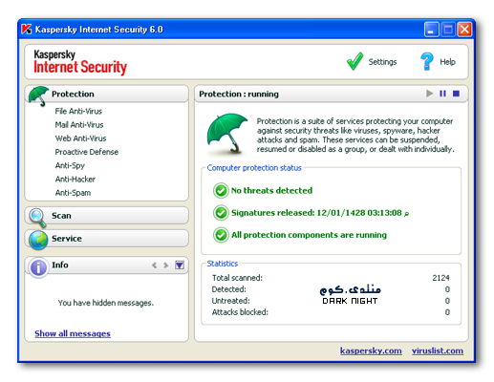Viewport: 494px width, 382px height.
Task: Select Web Anti-Virus component
Action: (80, 138)
